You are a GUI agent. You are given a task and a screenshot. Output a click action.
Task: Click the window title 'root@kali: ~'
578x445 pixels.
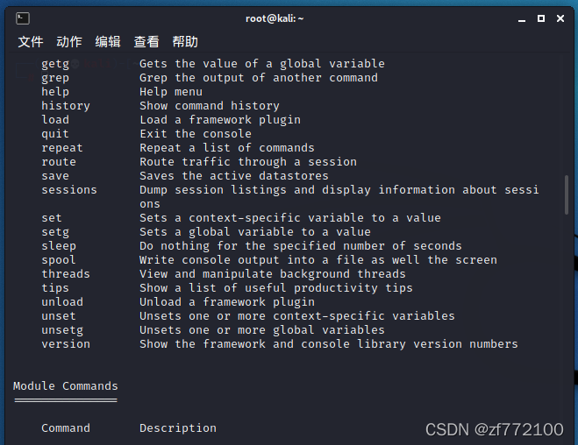275,18
